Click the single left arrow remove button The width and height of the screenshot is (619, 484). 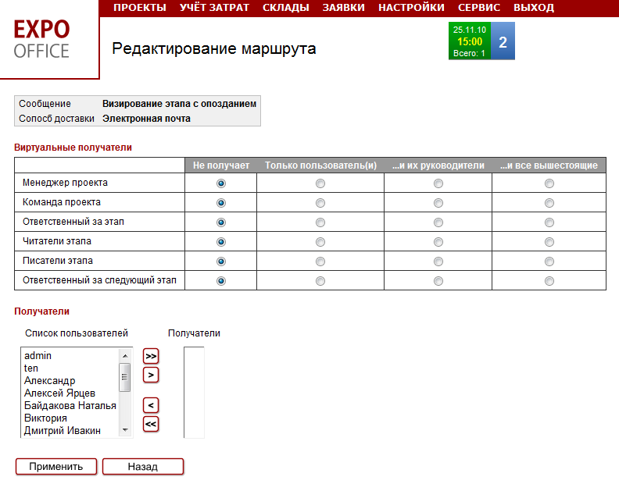[151, 405]
